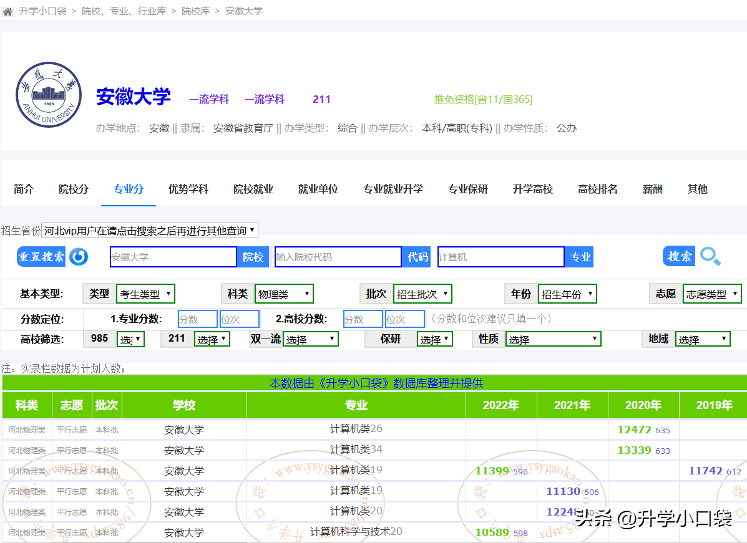Open the 985 filter dropdown
The height and width of the screenshot is (543, 747).
click(130, 339)
